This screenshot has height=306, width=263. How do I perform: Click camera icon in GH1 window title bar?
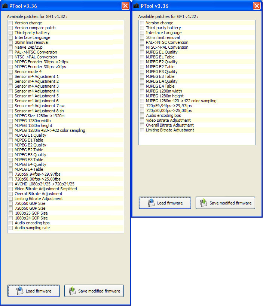point(5,6)
